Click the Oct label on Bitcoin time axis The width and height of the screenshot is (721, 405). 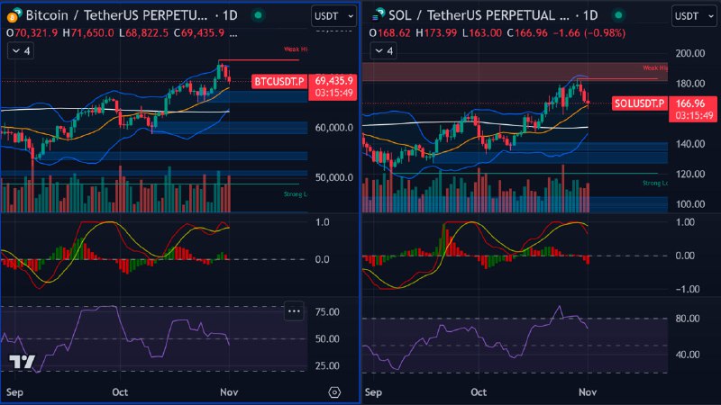[x=120, y=392]
